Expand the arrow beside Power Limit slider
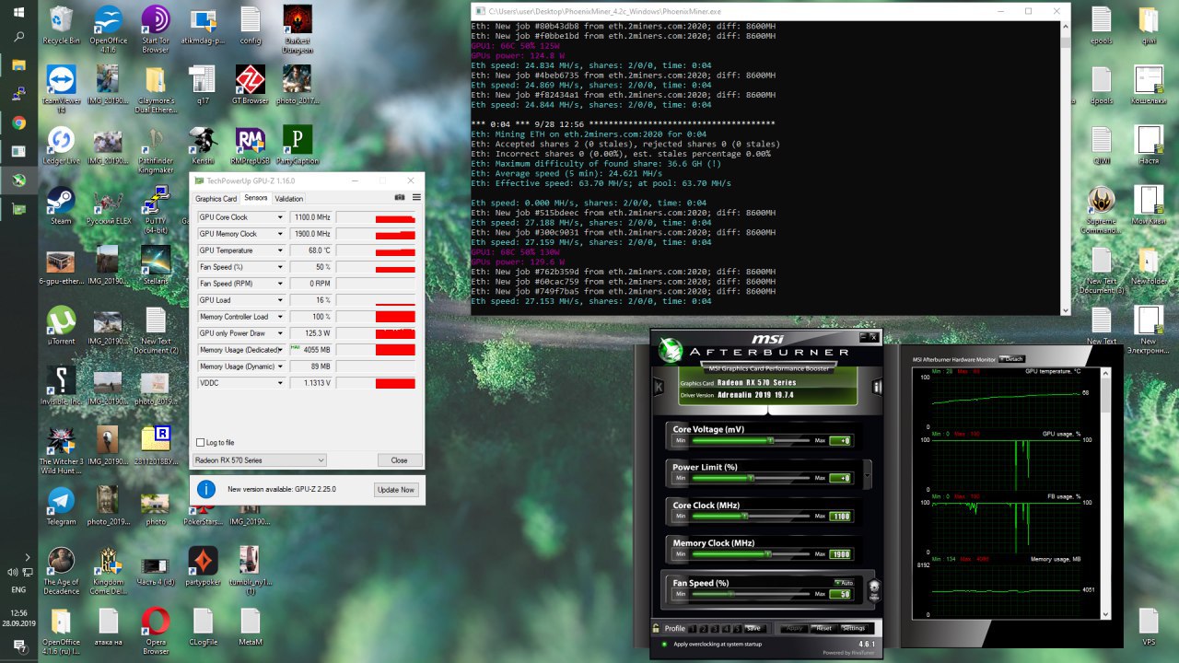Screen dimensions: 1179x663 click(867, 474)
